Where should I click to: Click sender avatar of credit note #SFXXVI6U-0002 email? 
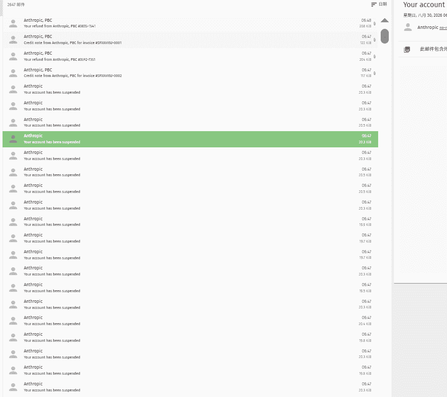13,73
